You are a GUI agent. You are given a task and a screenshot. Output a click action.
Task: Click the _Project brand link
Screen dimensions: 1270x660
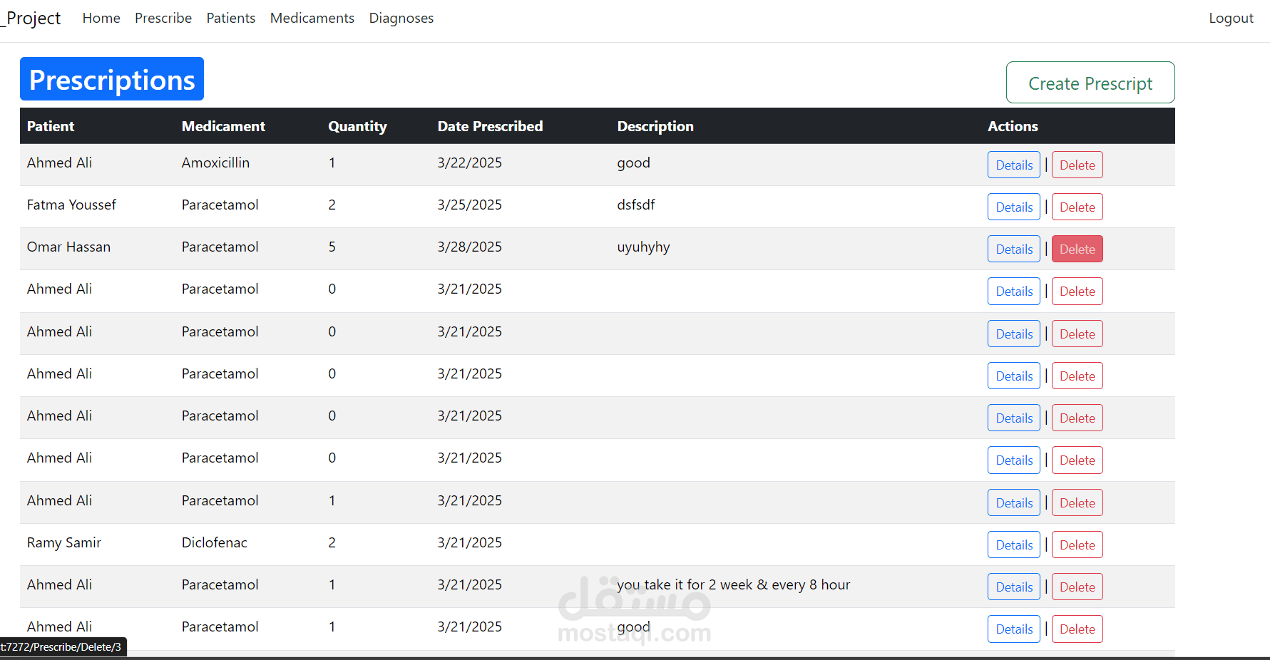32,18
